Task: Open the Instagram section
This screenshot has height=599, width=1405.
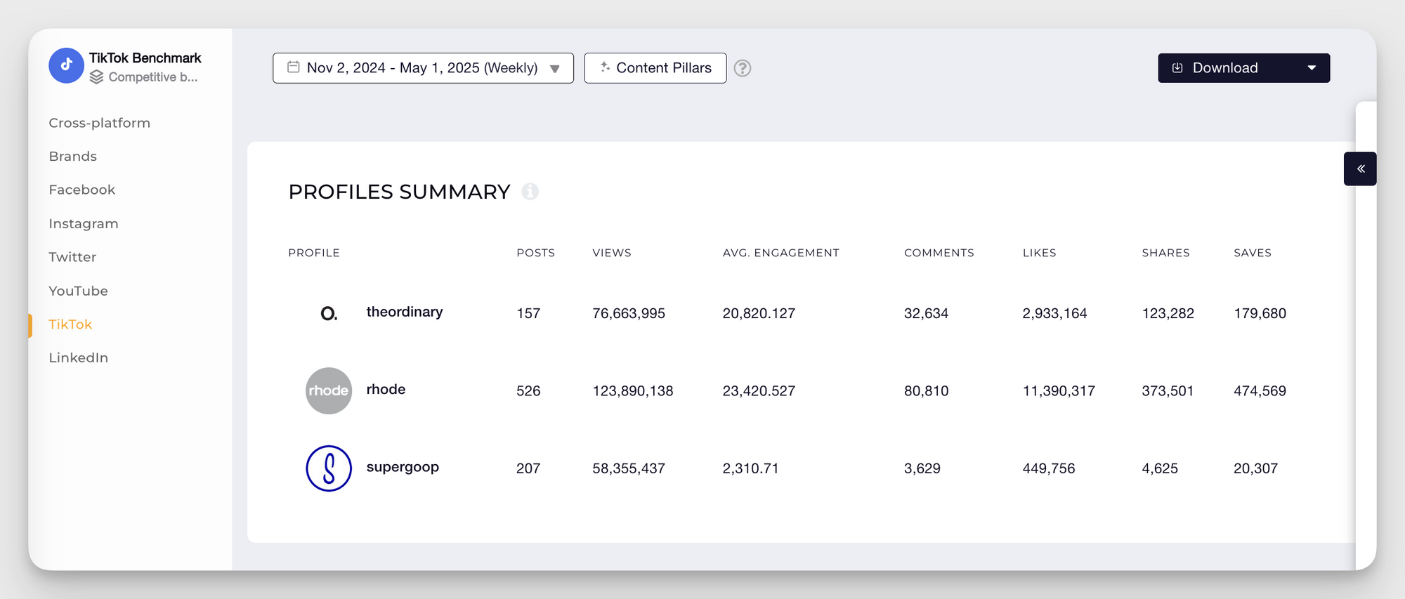Action: point(84,223)
